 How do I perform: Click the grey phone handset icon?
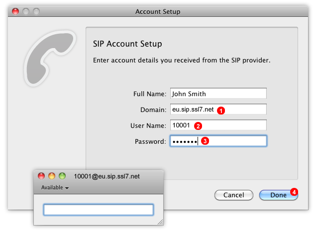50,58
